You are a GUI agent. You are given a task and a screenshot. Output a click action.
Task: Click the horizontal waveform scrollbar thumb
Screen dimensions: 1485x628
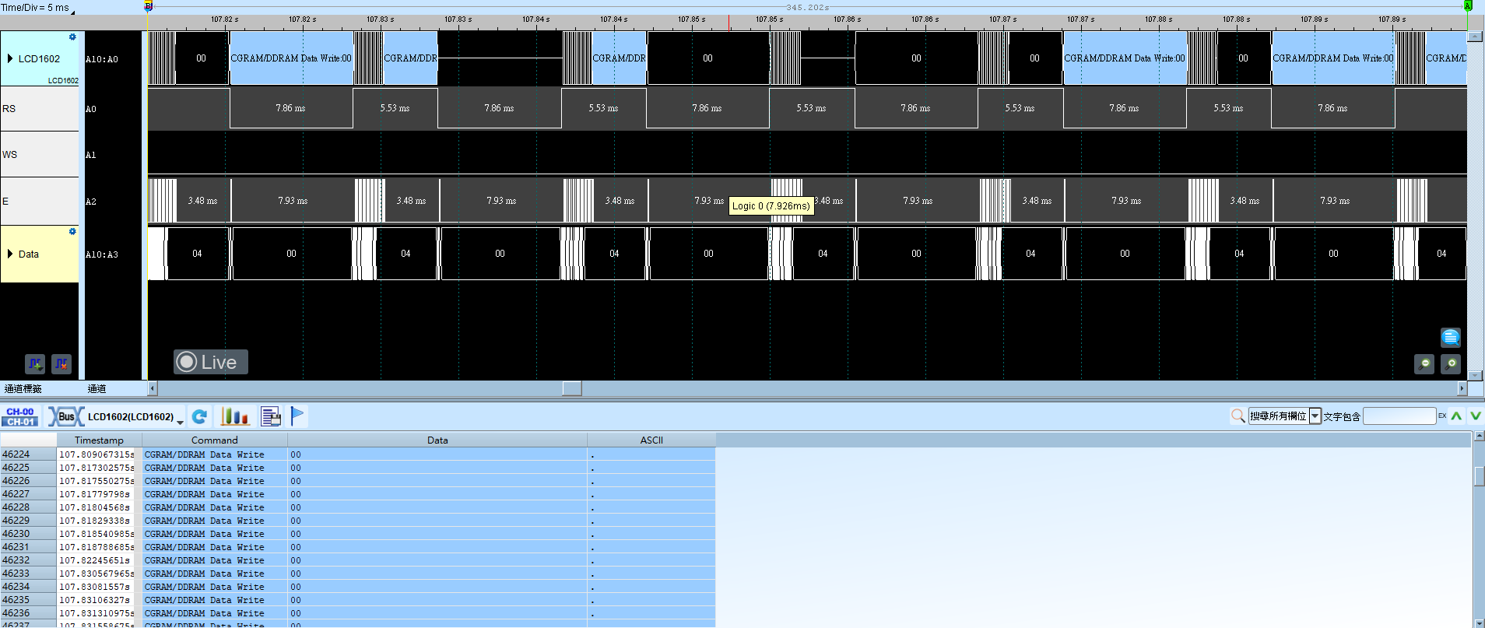click(572, 388)
